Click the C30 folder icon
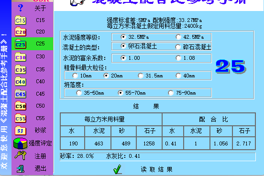 pyautogui.click(x=21, y=57)
